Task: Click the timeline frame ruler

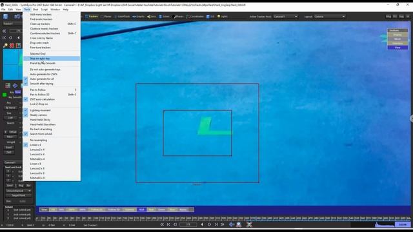Action: click(223, 218)
